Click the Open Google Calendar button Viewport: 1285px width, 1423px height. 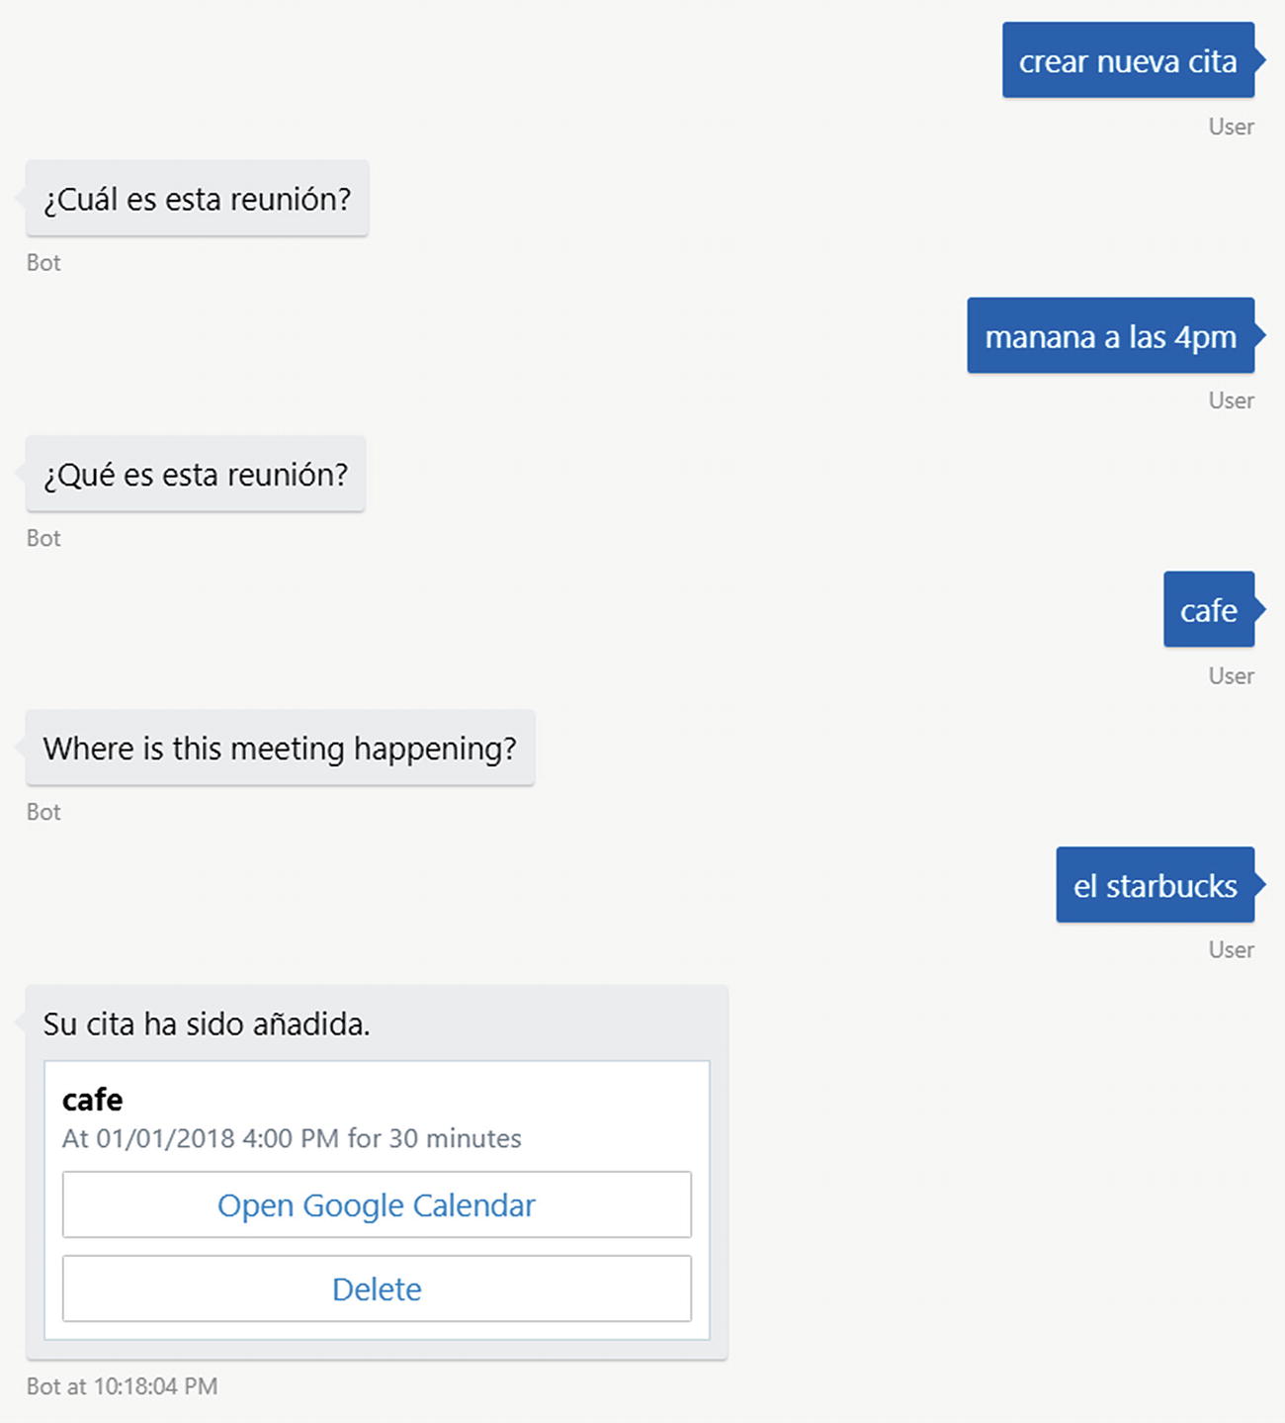377,1204
